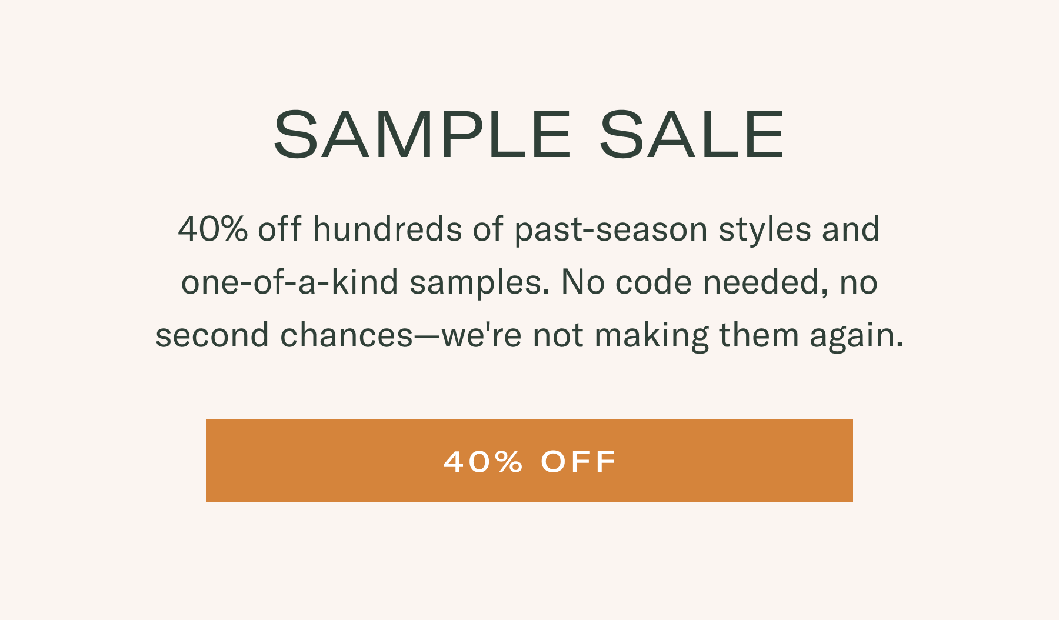Click the "past-season" text

pyautogui.click(x=611, y=229)
